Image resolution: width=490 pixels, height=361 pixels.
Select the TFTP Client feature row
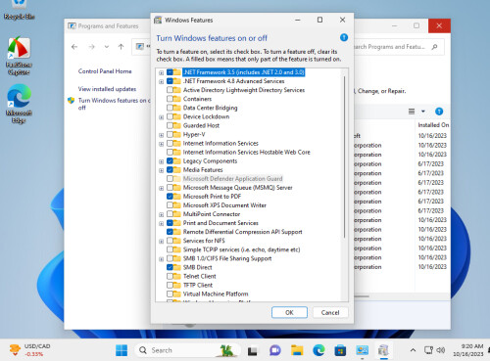coord(198,285)
